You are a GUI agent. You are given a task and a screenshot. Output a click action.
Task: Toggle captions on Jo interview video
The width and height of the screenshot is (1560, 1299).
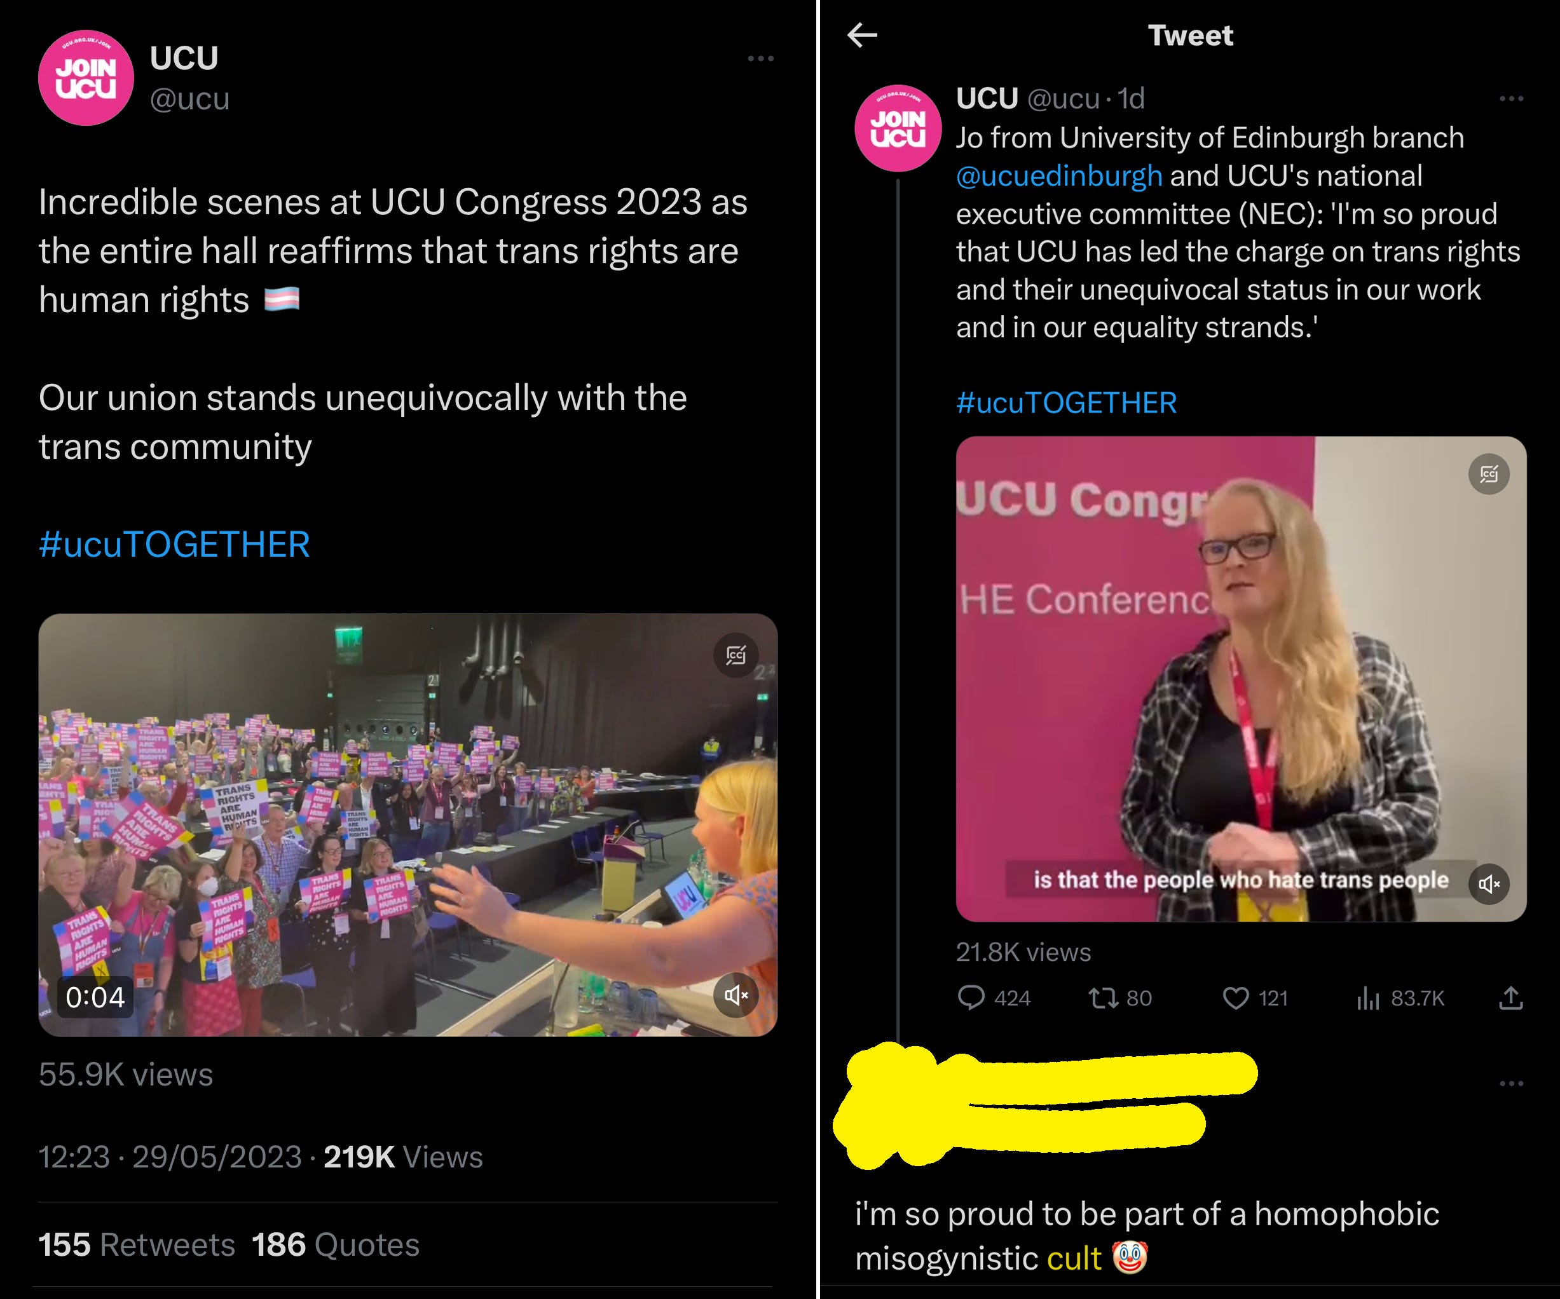click(1489, 474)
